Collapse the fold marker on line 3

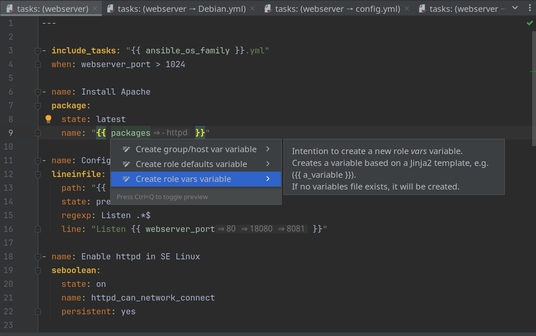pyautogui.click(x=38, y=50)
